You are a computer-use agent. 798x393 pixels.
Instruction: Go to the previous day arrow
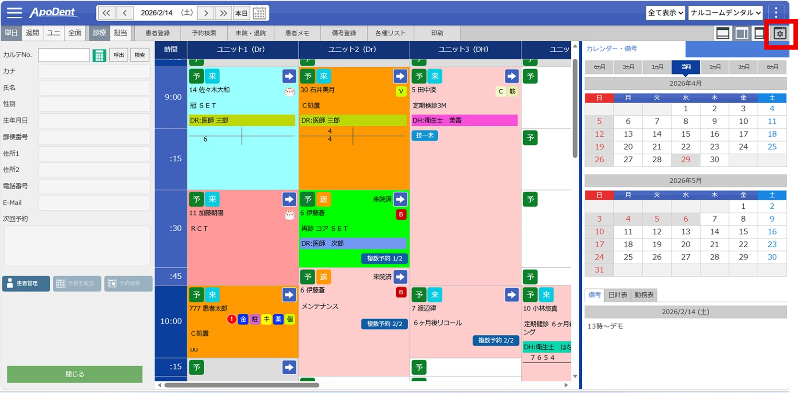125,13
